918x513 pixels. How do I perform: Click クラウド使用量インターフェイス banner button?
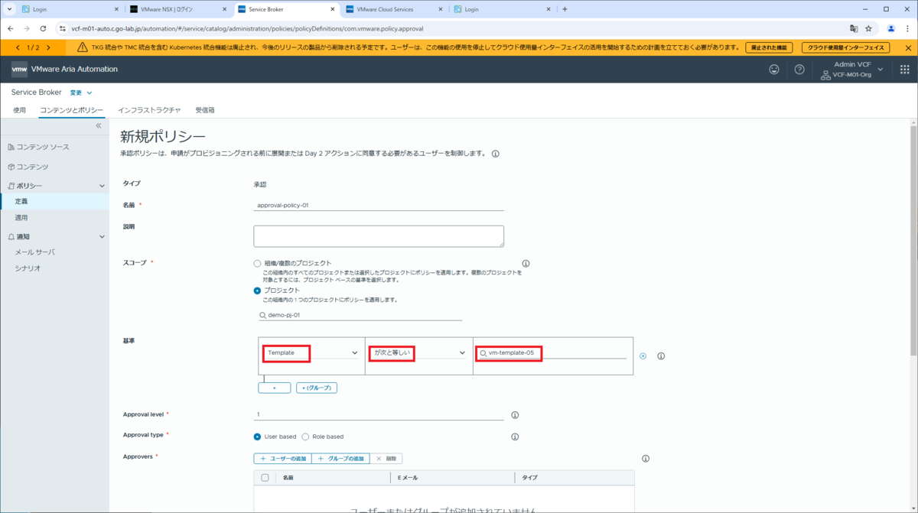click(x=845, y=47)
